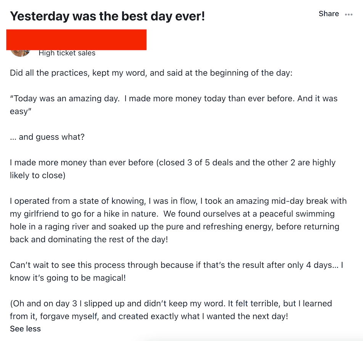The width and height of the screenshot is (363, 341).
Task: Click the 'I operated from a state of knowing' line
Action: pyautogui.click(x=178, y=201)
